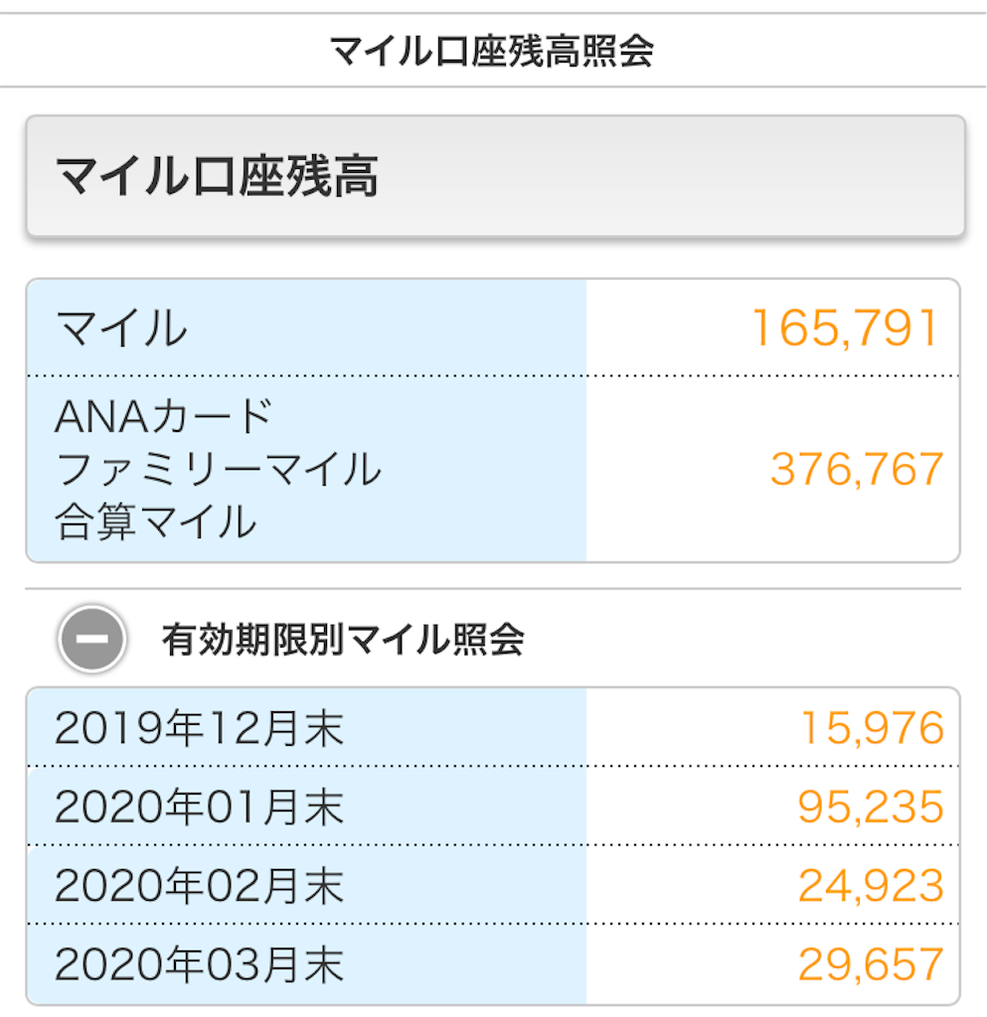Image resolution: width=987 pixels, height=1017 pixels.
Task: Click the ANAカード text line
Action: pyautogui.click(x=164, y=416)
